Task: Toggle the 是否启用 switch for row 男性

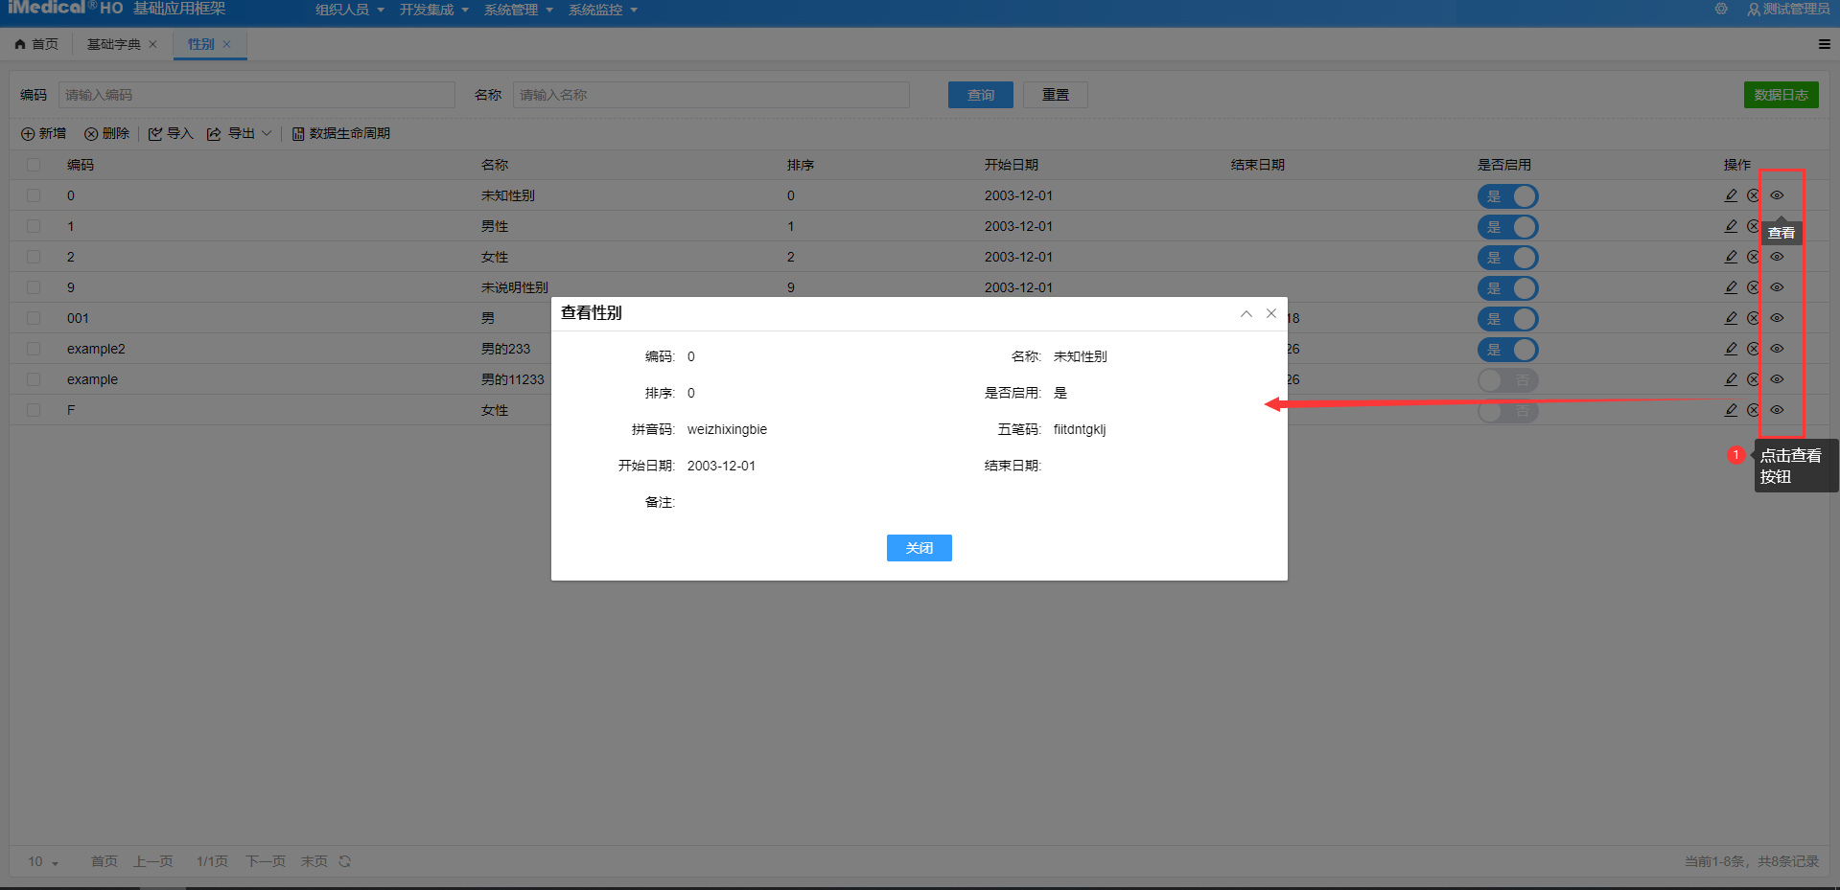Action: click(1507, 227)
